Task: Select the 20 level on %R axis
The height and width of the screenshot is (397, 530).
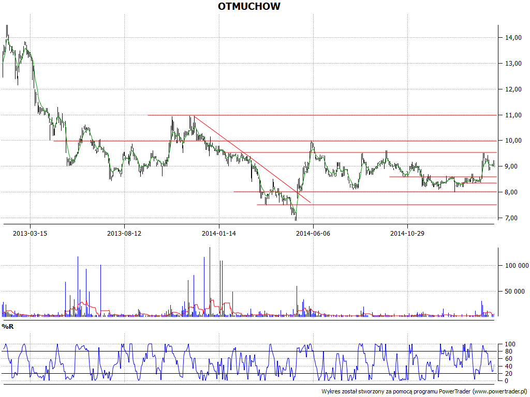Action: tap(510, 374)
